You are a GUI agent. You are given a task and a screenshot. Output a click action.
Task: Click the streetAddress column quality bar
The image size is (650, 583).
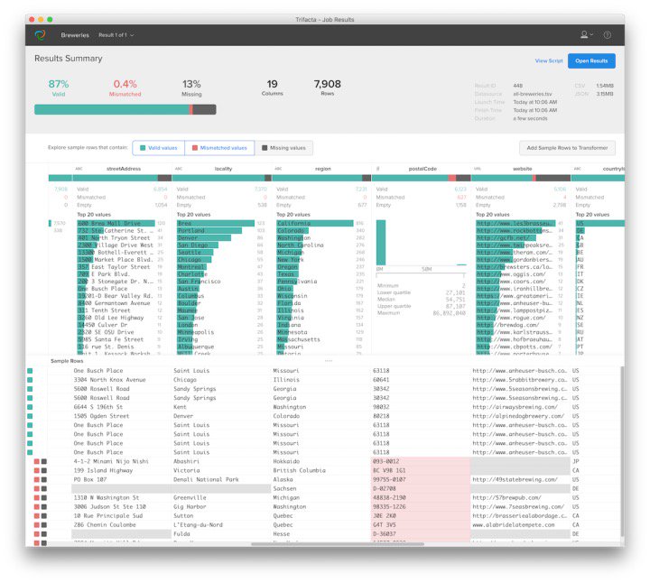pos(122,178)
